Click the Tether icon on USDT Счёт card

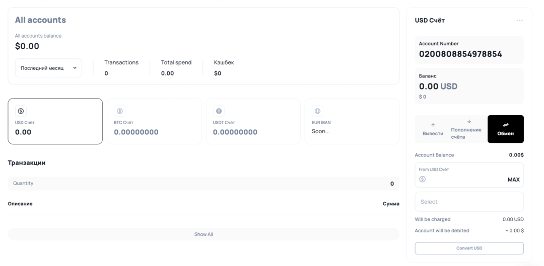coord(219,111)
